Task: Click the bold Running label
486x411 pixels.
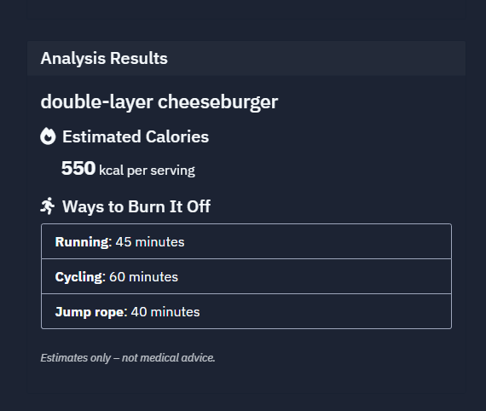Action: (82, 242)
